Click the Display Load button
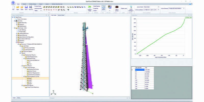204x102 pixels. click(x=124, y=8)
